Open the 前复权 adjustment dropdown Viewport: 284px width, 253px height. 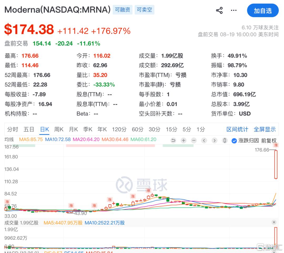click(x=269, y=141)
